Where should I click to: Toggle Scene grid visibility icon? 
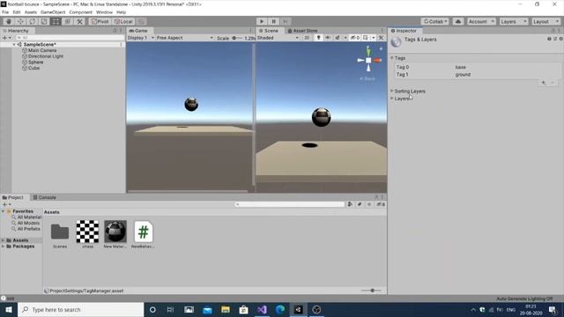(x=366, y=38)
